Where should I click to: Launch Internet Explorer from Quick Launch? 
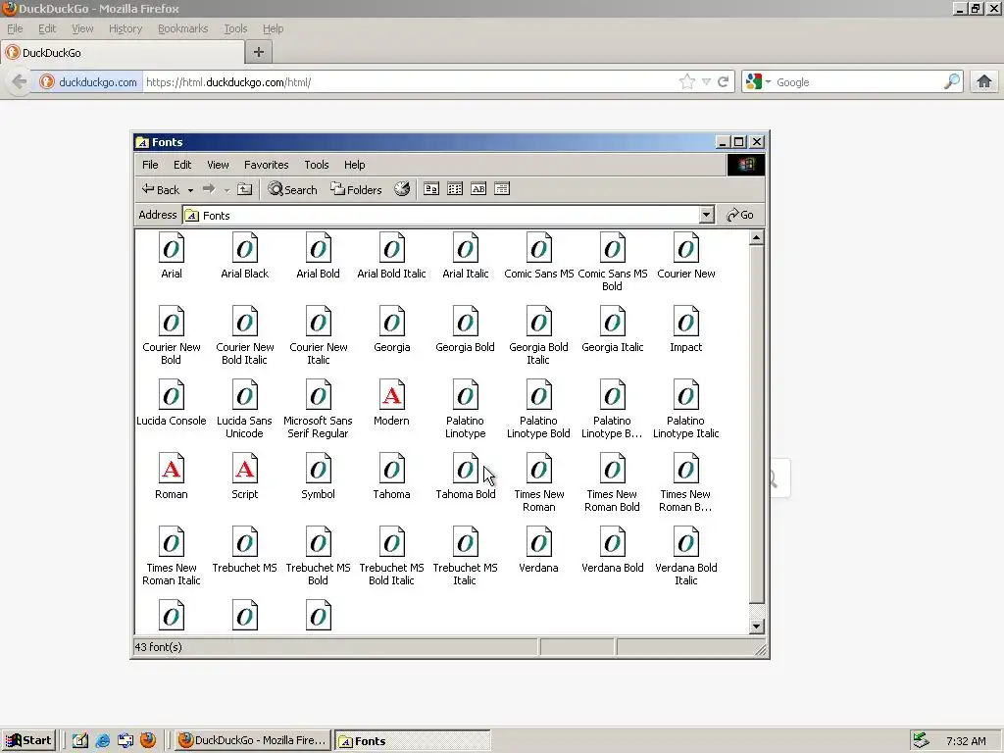point(102,741)
